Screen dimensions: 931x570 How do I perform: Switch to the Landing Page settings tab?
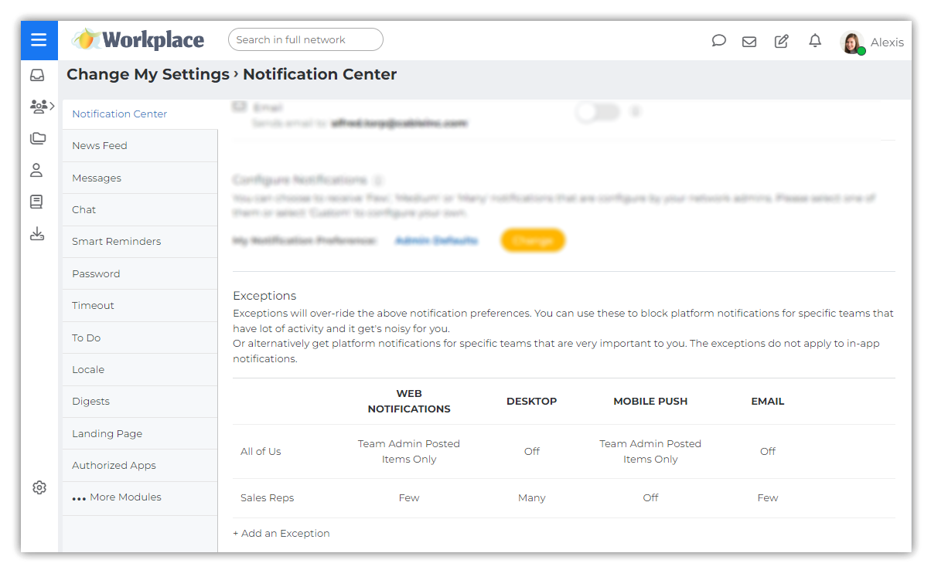tap(107, 434)
